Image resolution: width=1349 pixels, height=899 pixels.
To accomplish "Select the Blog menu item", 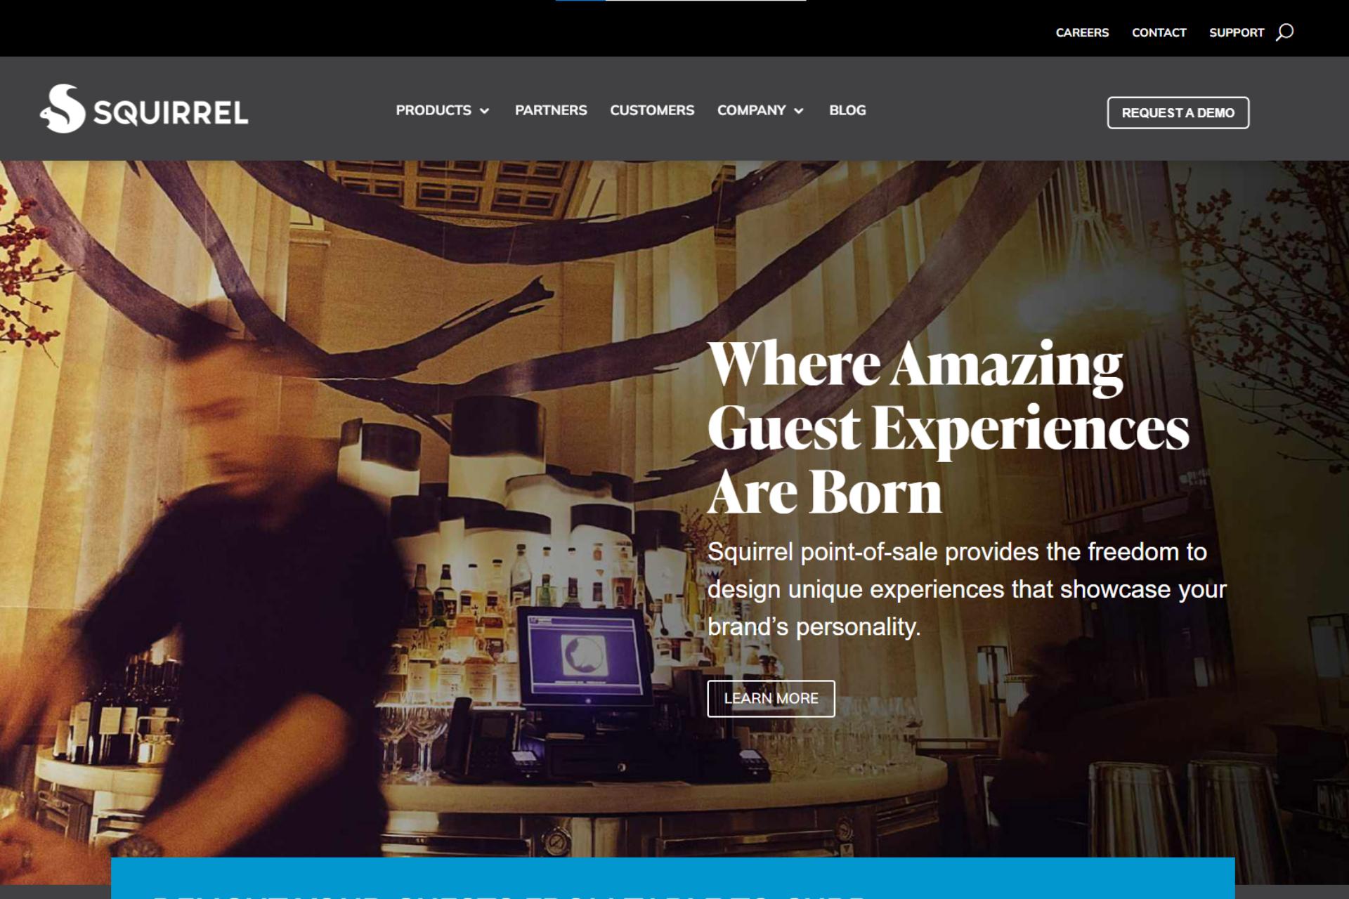I will pos(847,110).
